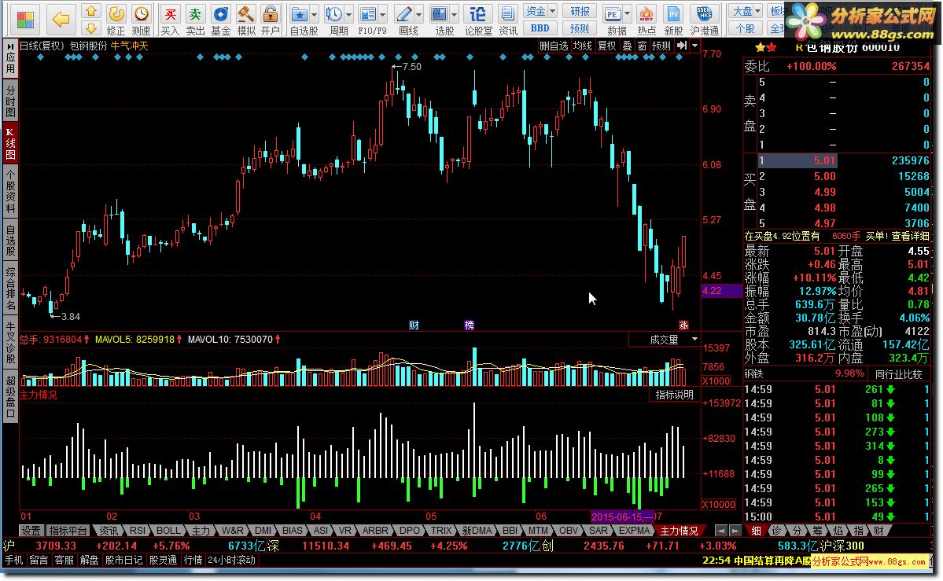Click the small down arrow icon
Image resolution: width=943 pixels, height=581 pixels.
[x=90, y=28]
